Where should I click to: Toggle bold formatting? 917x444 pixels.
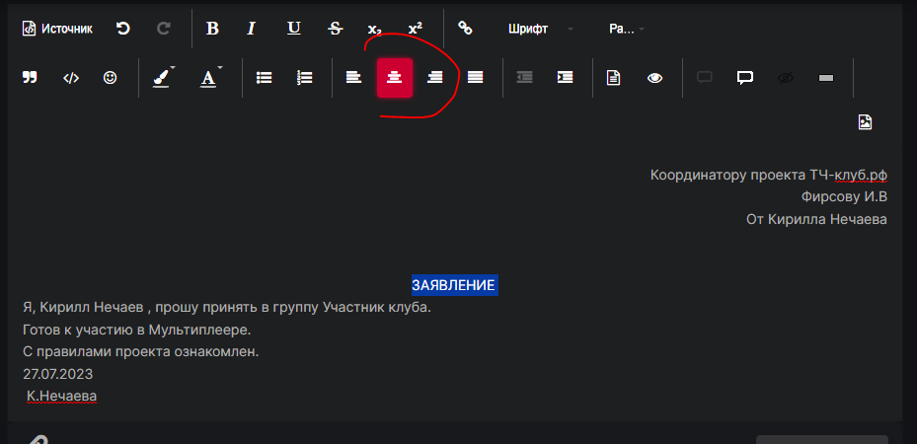pyautogui.click(x=212, y=29)
